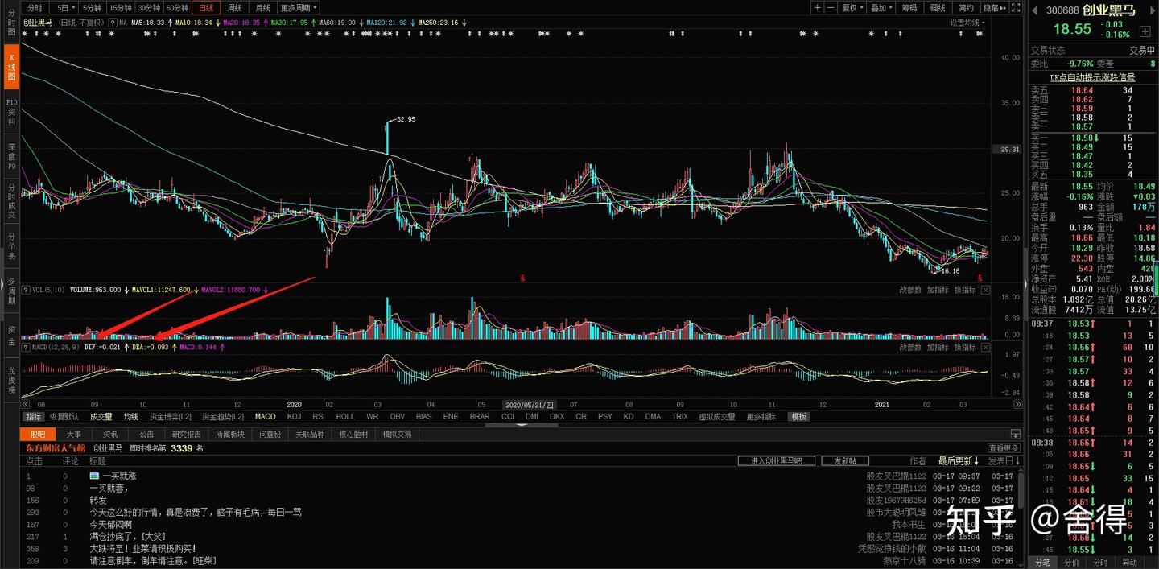Select 画线 drawing tool

tap(938, 7)
